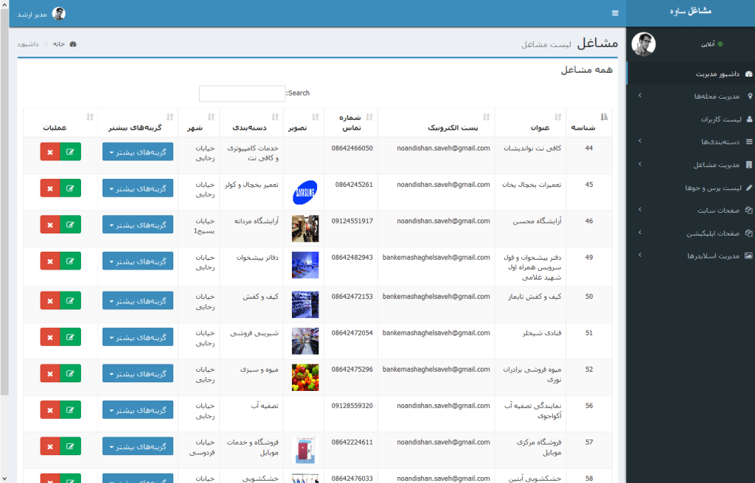This screenshot has height=483, width=755.
Task: Edit the row with ID 45
Action: click(x=70, y=188)
